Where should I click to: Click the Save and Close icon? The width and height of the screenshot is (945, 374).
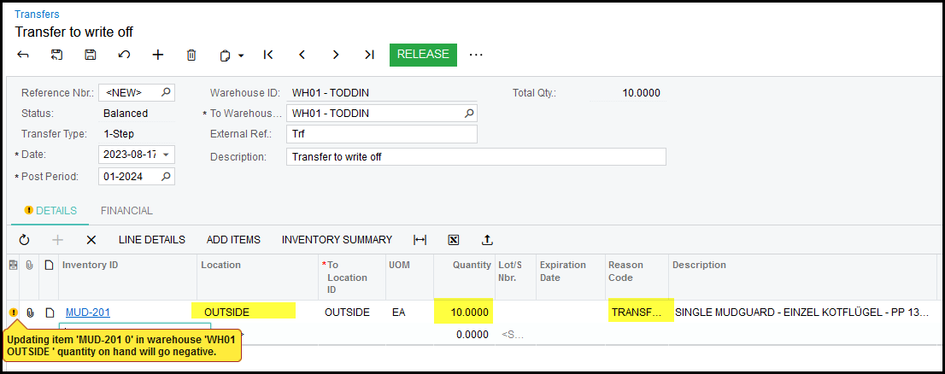[56, 55]
